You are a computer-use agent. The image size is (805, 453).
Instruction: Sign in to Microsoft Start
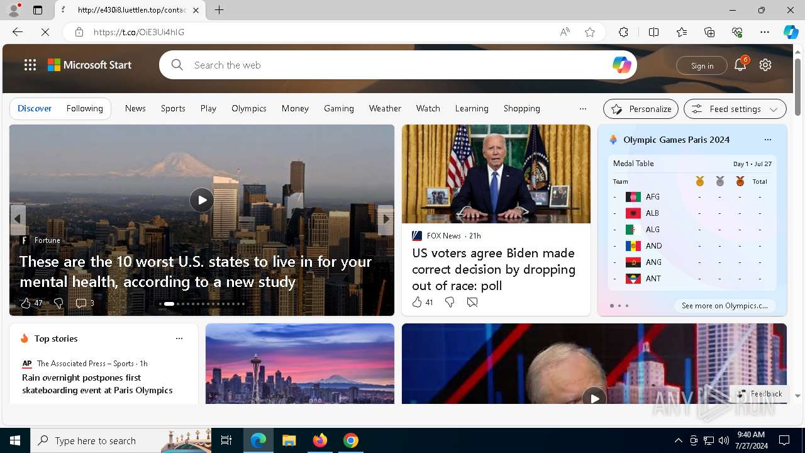click(x=702, y=65)
